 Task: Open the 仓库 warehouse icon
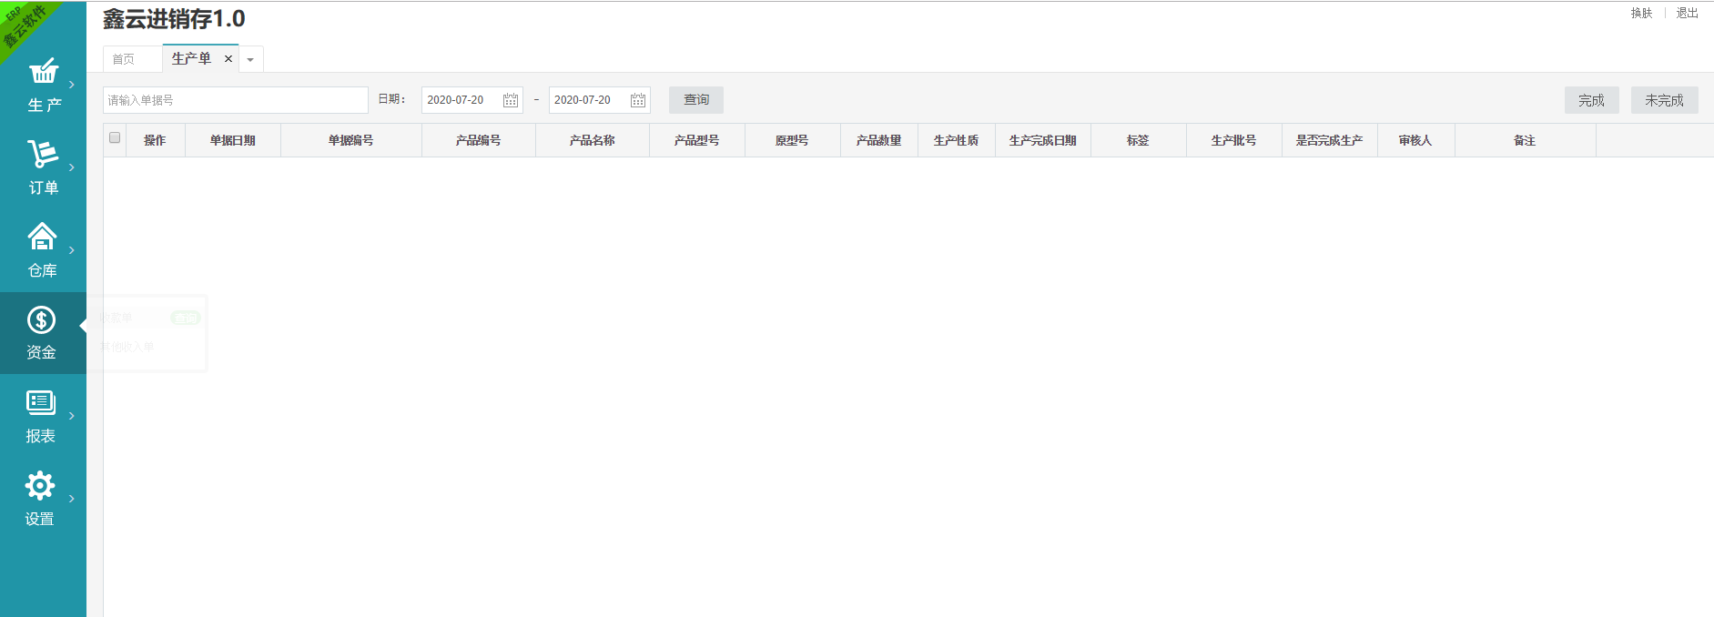(x=42, y=237)
